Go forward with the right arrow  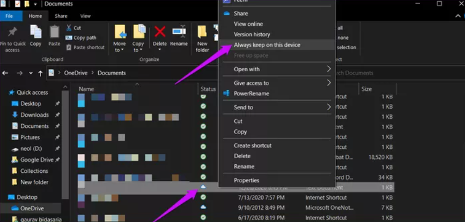(x=19, y=73)
